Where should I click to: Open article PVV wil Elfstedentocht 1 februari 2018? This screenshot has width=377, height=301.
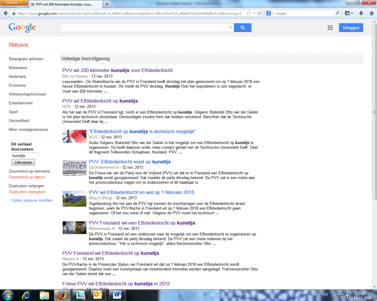[x=141, y=192]
